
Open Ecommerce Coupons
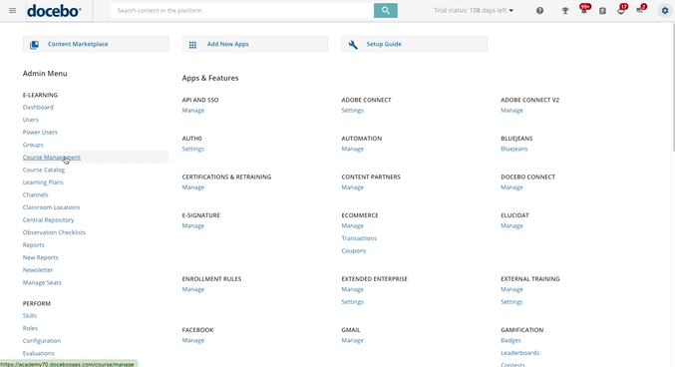[354, 250]
